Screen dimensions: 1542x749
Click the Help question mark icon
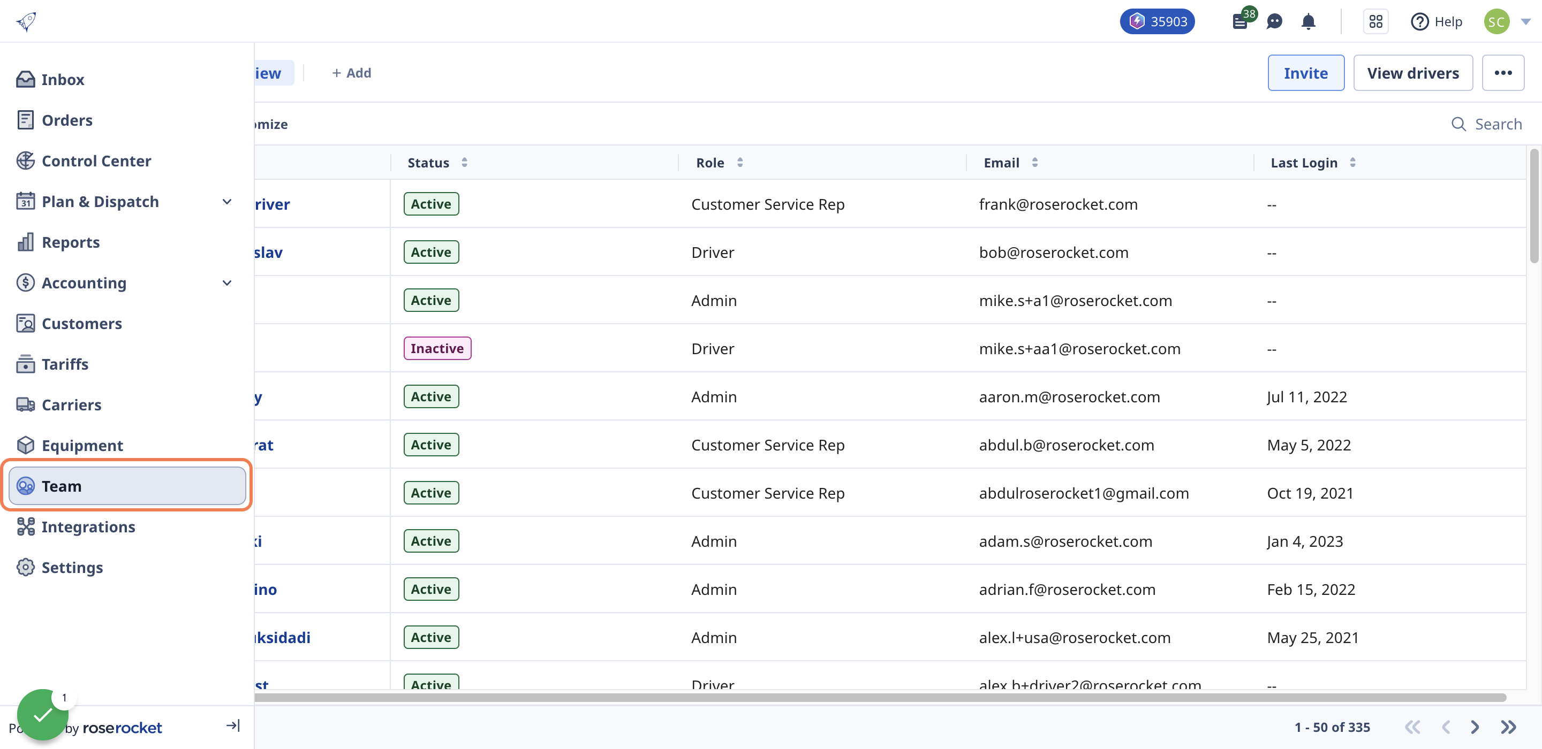[x=1419, y=21]
